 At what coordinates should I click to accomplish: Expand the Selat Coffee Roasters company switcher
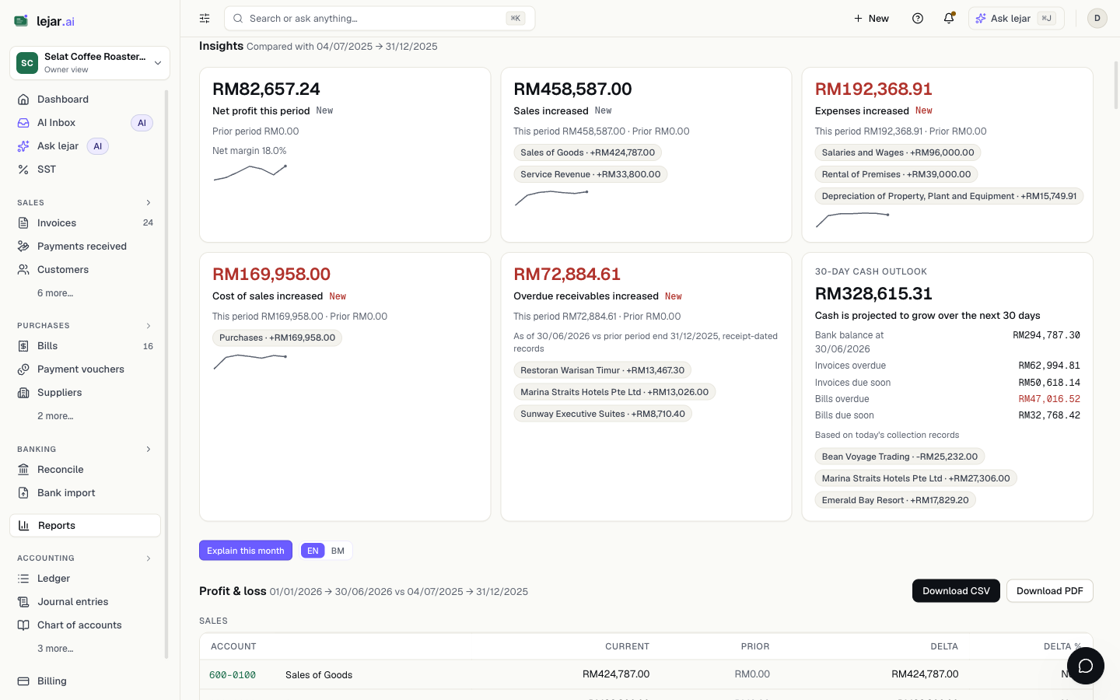pos(89,63)
